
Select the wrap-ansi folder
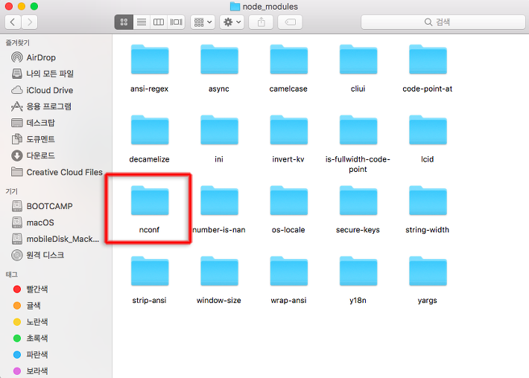pyautogui.click(x=288, y=280)
